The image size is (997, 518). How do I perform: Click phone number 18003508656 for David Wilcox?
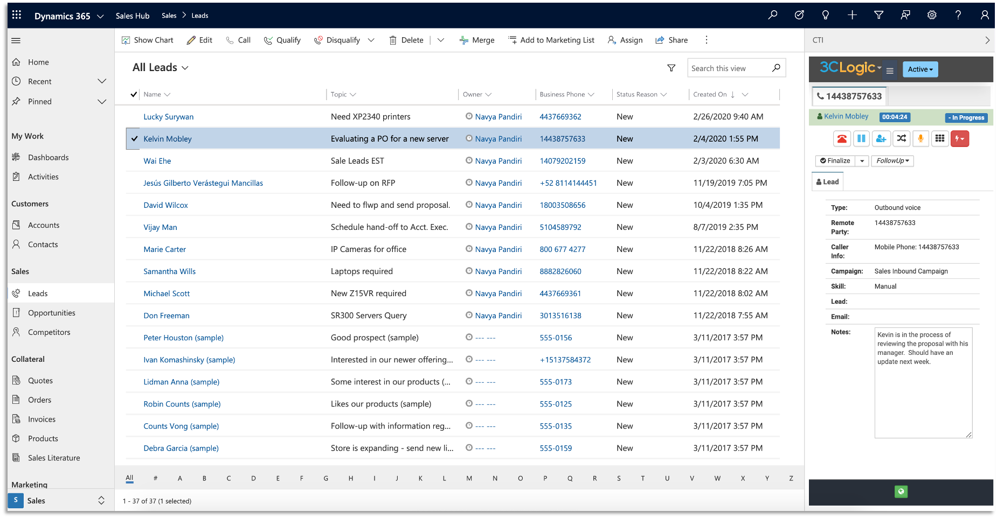point(562,205)
